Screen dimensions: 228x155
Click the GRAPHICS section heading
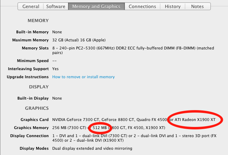click(37, 108)
